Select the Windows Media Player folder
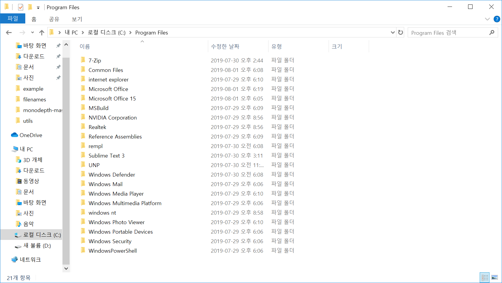 116,194
